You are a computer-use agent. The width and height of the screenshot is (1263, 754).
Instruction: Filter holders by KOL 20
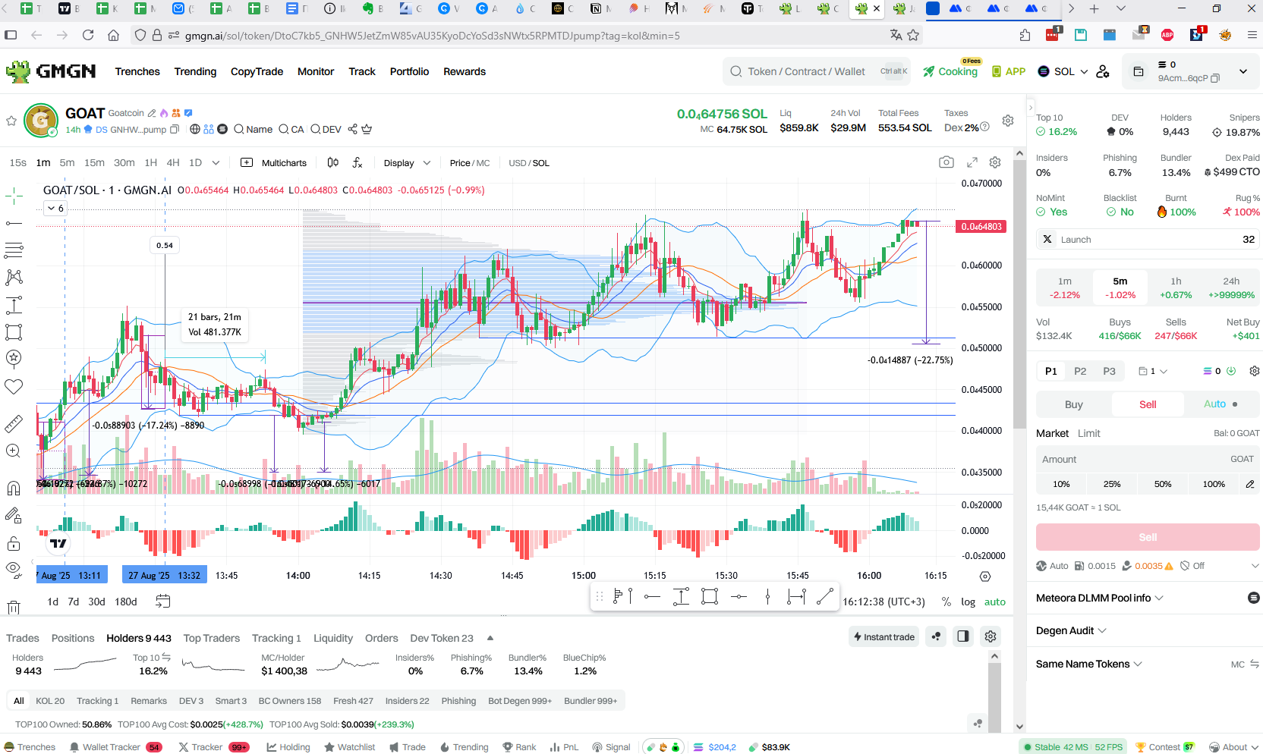(x=50, y=701)
